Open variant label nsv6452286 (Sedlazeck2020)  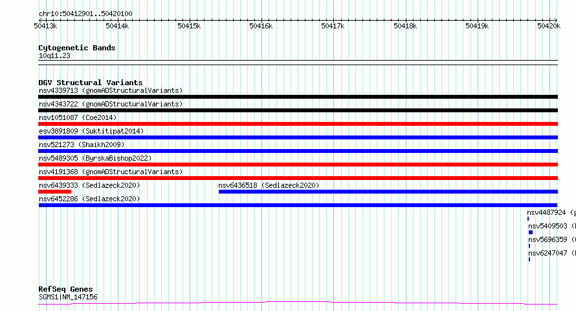(89, 199)
